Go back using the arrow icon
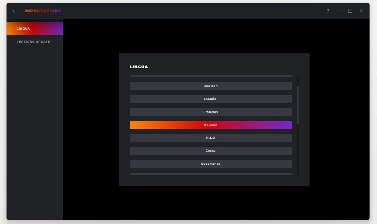Screen dimensions: 377x224 point(13,11)
